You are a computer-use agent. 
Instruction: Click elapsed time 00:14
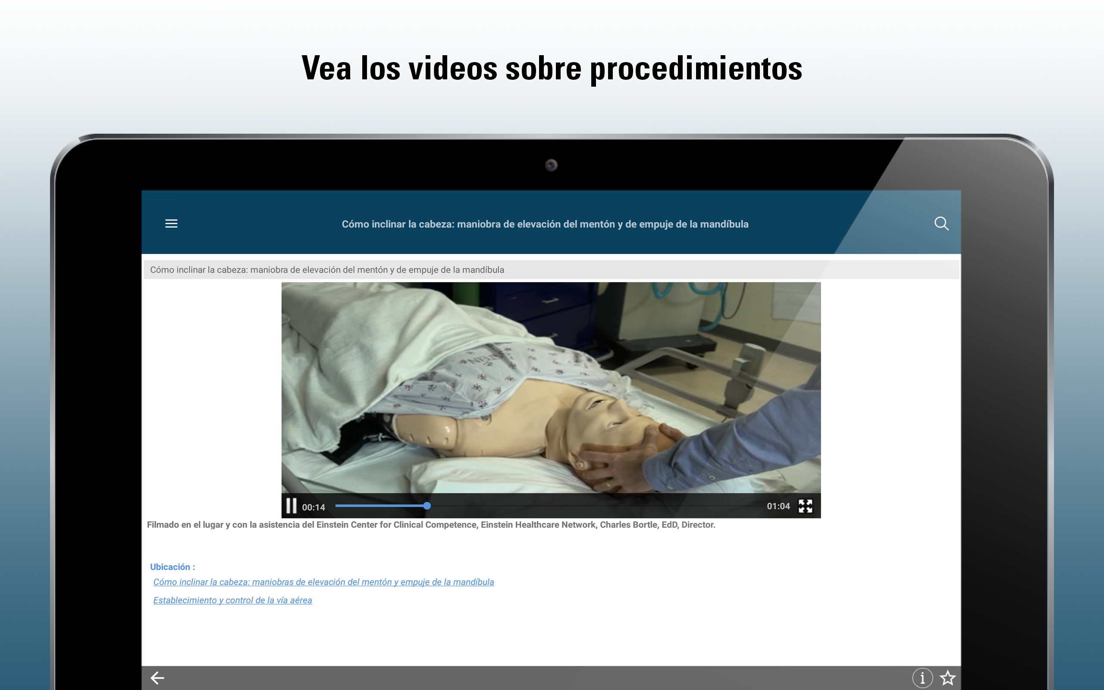(314, 507)
